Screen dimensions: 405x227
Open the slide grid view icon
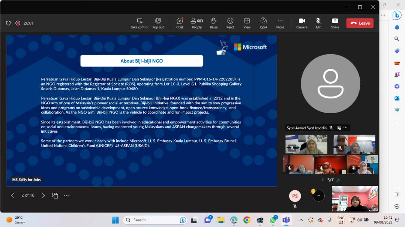[x=55, y=196]
